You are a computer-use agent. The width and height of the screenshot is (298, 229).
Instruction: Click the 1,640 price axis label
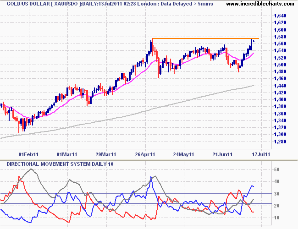pos(280,16)
